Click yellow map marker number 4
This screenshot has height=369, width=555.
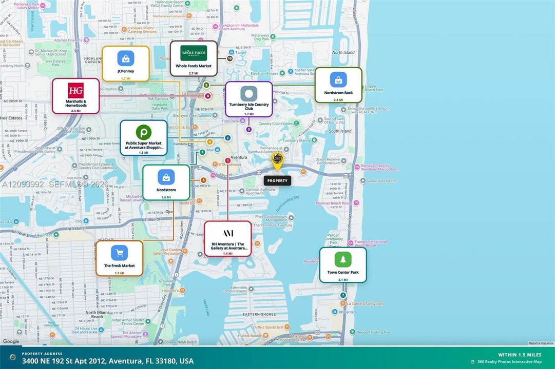(210, 142)
